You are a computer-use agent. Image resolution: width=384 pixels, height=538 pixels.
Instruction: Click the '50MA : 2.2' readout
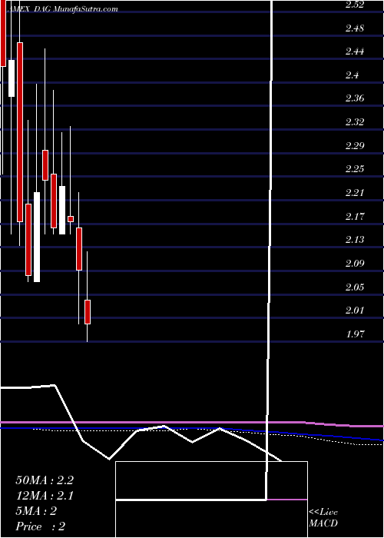tap(45, 480)
